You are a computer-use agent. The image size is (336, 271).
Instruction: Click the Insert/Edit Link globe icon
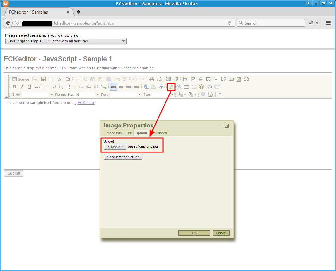[x=146, y=87]
